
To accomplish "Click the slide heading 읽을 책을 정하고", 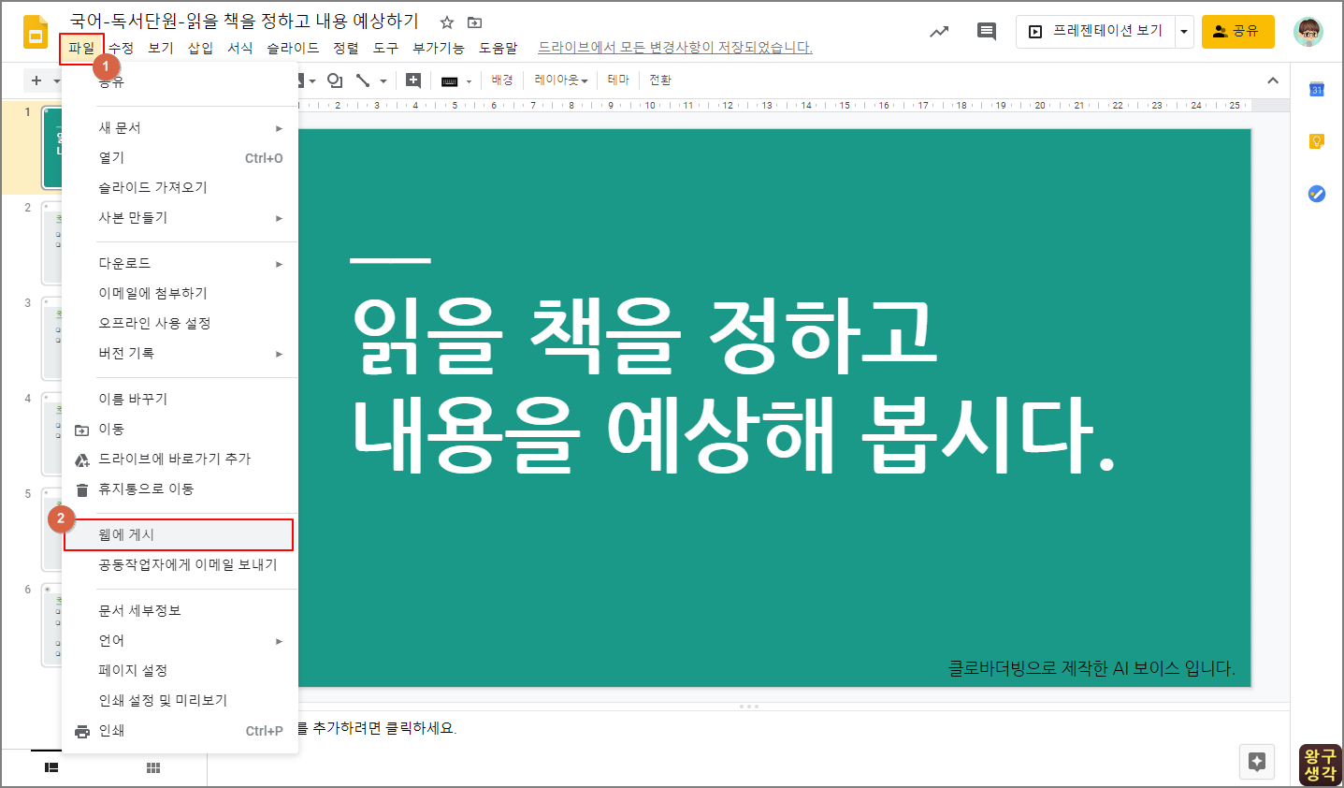I will click(644, 335).
